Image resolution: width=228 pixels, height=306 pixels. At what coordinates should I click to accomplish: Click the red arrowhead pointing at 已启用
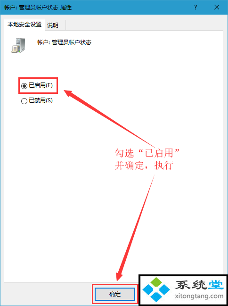(x=70, y=94)
